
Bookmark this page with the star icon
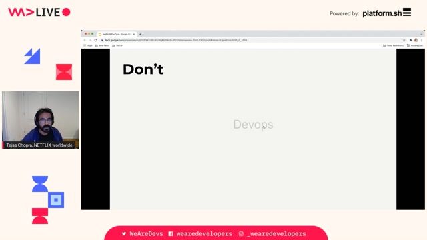(x=404, y=40)
